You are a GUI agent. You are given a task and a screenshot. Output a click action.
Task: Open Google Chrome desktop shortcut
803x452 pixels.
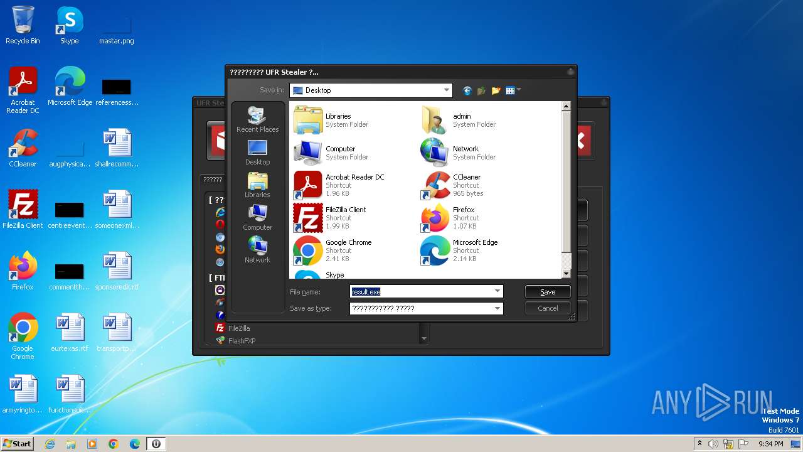23,336
